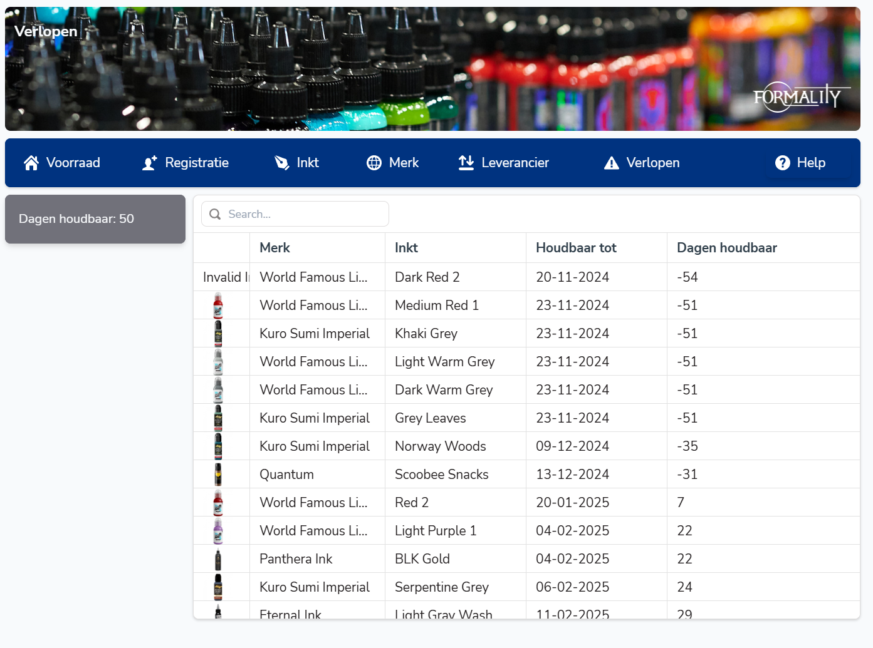This screenshot has width=873, height=648.
Task: Click the Khaki Grey bottle thumbnail
Action: click(x=218, y=334)
